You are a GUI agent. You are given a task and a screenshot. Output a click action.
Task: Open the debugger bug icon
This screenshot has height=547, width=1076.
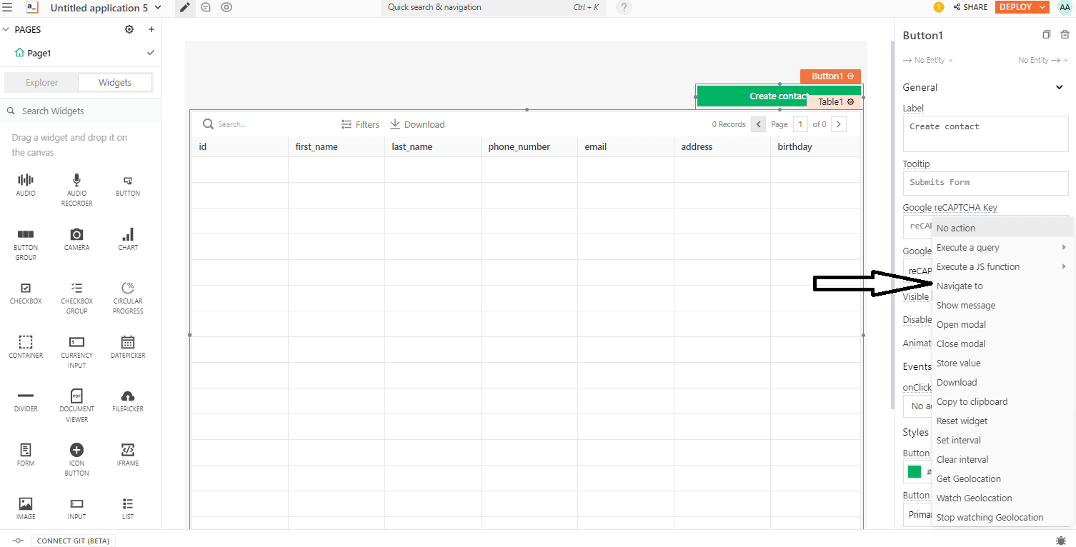[x=1061, y=541]
